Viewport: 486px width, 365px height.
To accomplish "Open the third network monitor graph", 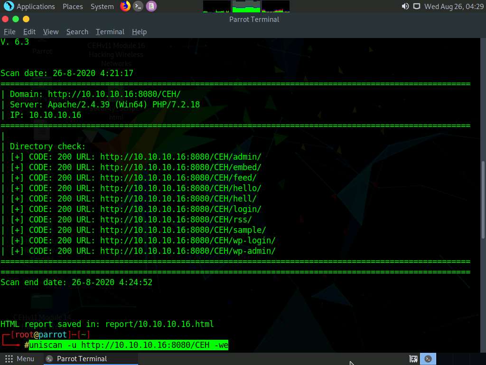I will click(x=276, y=6).
